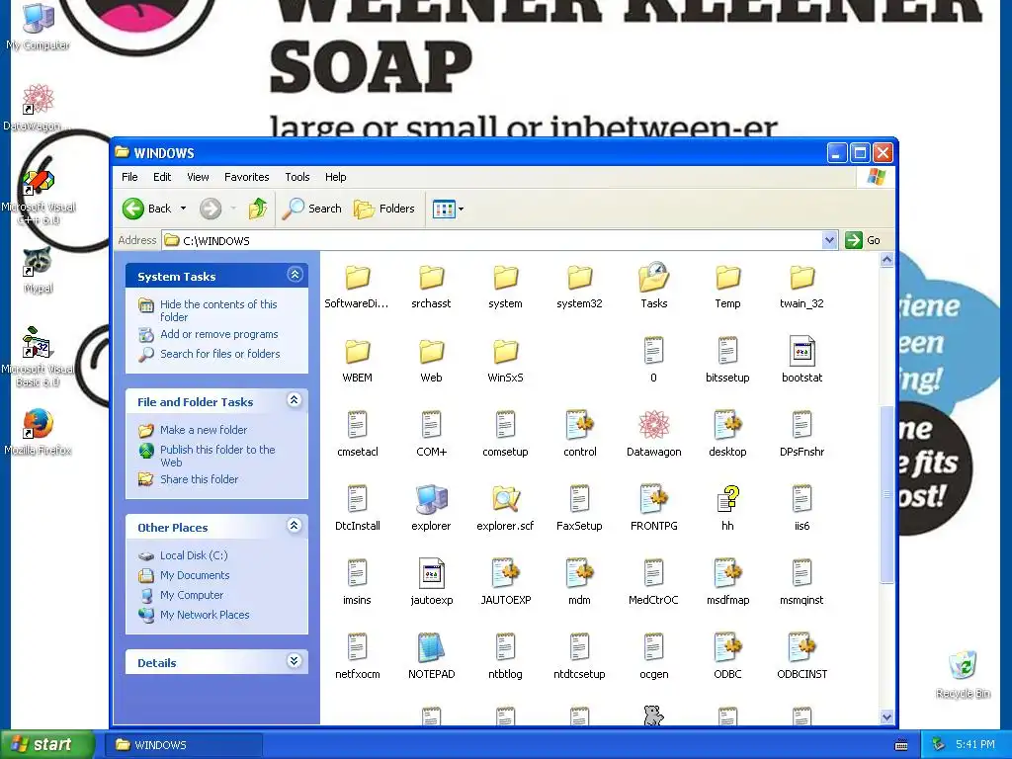Viewport: 1012px width, 759px height.
Task: Click the vertical scrollbar thumb
Action: pos(886,494)
